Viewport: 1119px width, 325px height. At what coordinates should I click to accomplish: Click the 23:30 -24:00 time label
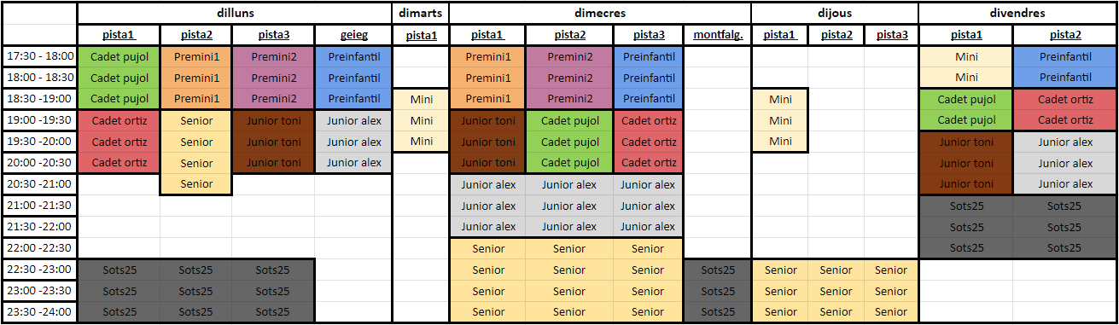coord(40,312)
